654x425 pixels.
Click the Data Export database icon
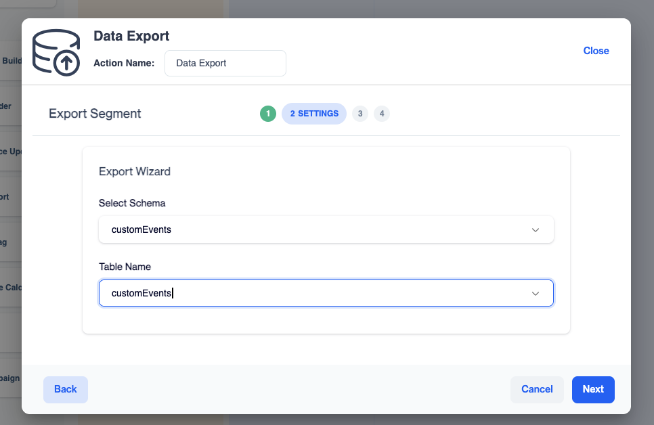[56, 53]
